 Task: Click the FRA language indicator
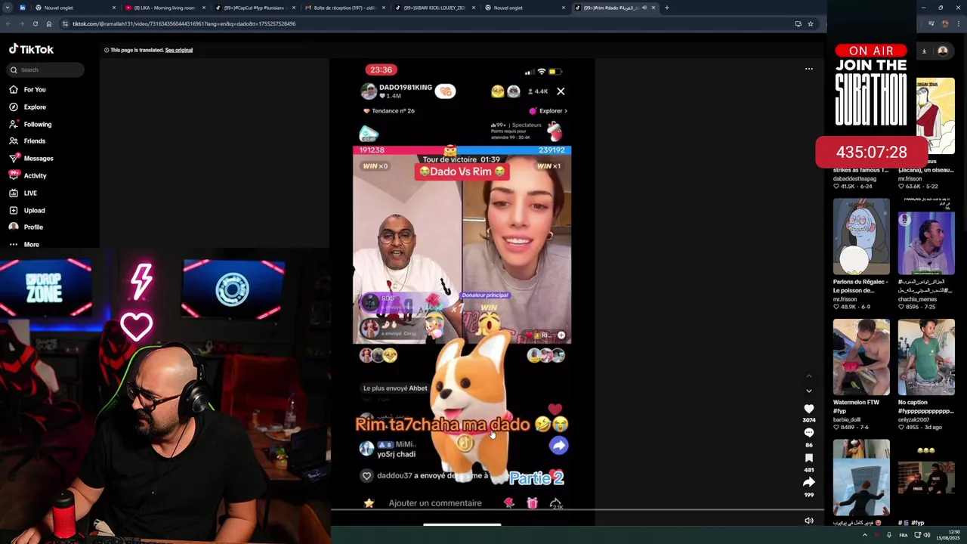[x=903, y=535]
